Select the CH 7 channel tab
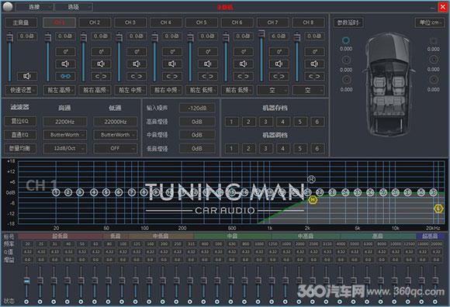The width and height of the screenshot is (450, 307). (x=272, y=22)
